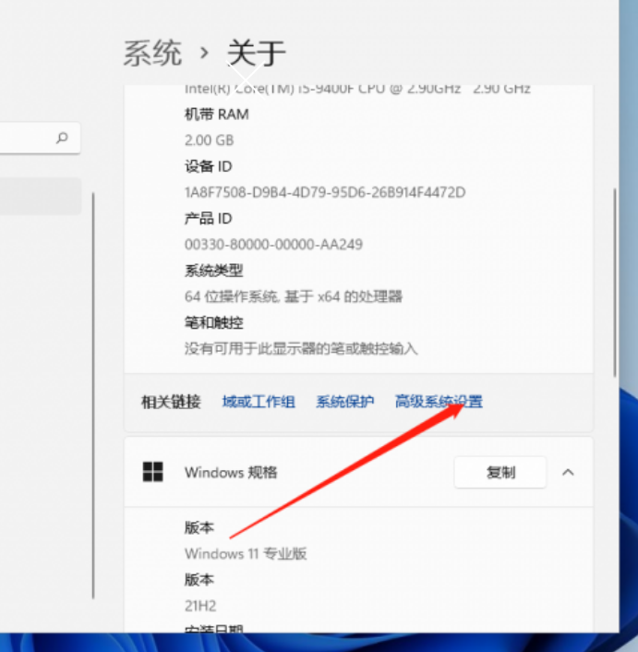Click the 笔和触控 label

pos(213,322)
